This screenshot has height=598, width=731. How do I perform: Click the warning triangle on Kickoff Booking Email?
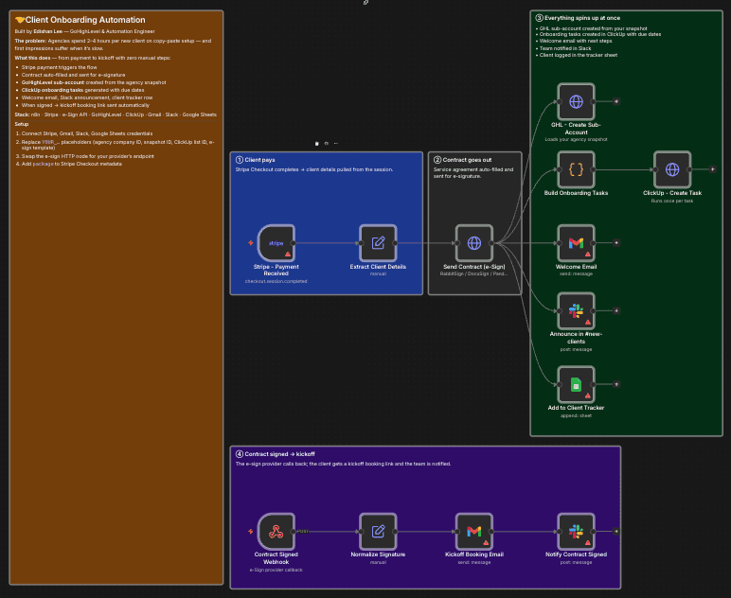tap(486, 542)
